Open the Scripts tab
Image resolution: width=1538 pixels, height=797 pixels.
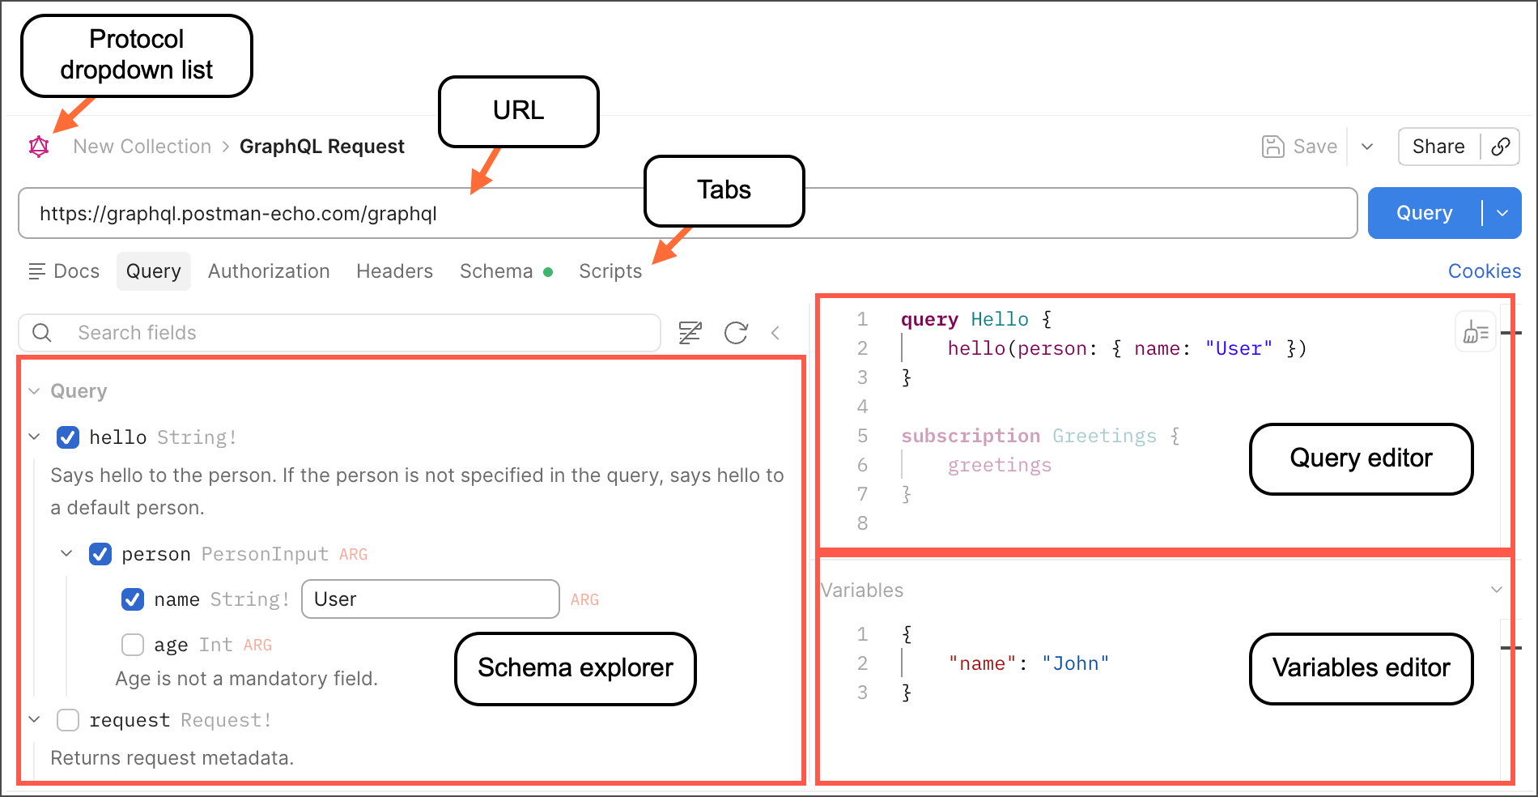tap(610, 271)
